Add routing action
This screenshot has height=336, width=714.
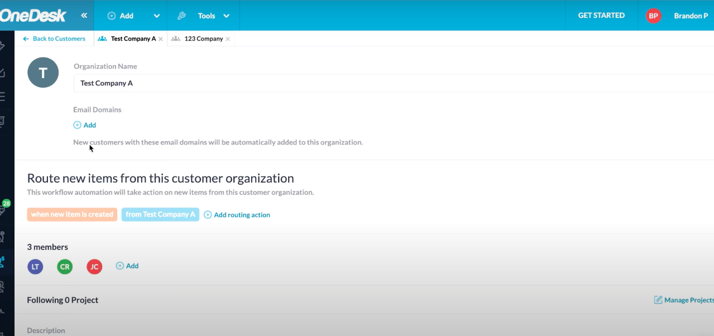(237, 215)
